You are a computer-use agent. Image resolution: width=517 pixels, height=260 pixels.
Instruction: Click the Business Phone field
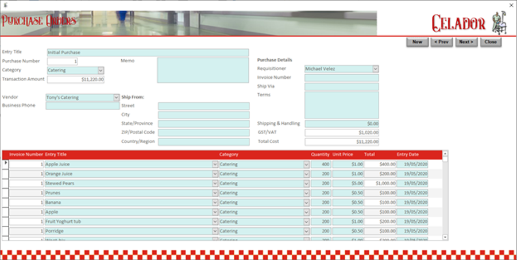[x=83, y=106]
